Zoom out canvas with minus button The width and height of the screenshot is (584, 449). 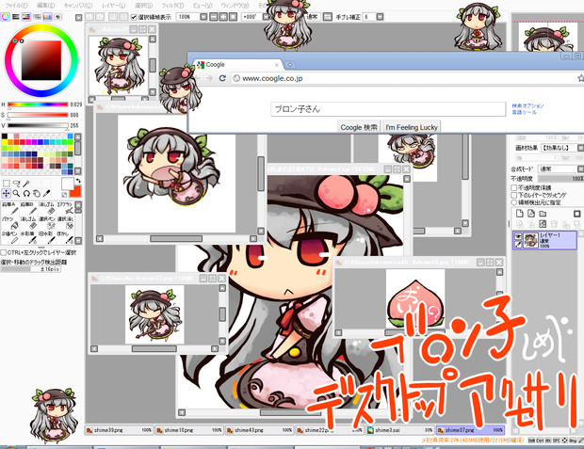(x=214, y=17)
